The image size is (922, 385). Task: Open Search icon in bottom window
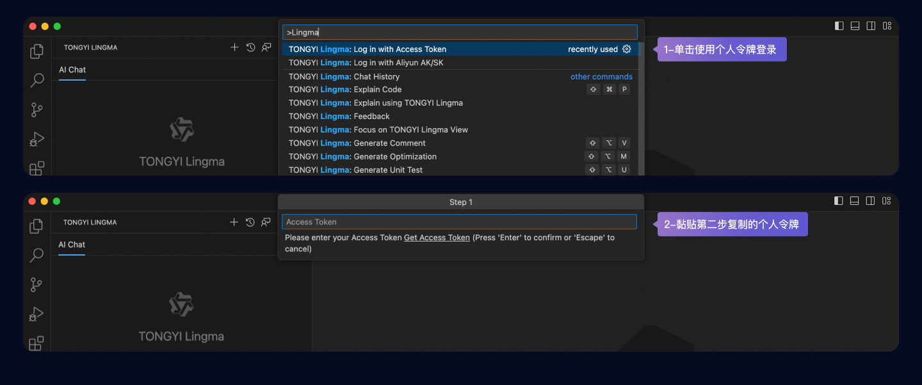(36, 255)
